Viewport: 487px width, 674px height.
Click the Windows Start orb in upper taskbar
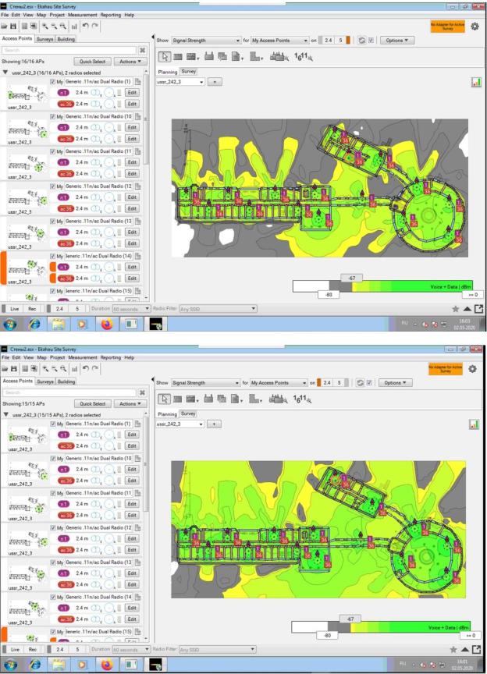(10, 324)
